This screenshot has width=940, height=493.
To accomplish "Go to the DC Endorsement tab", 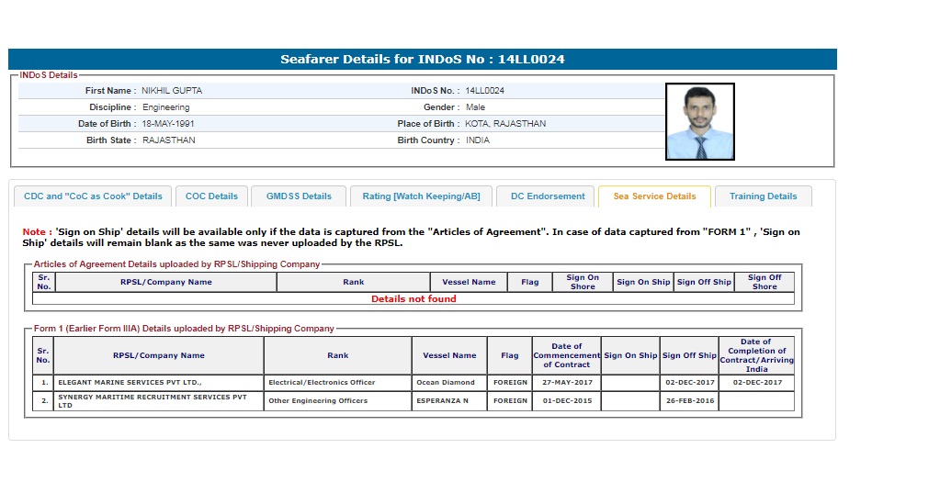I will coord(548,196).
